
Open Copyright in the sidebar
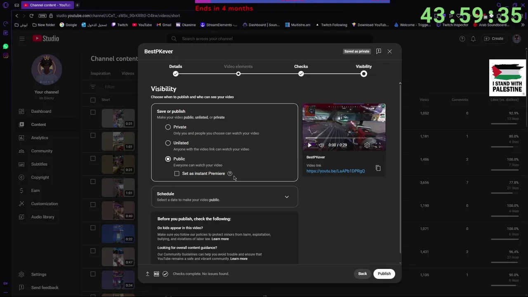[x=40, y=177]
